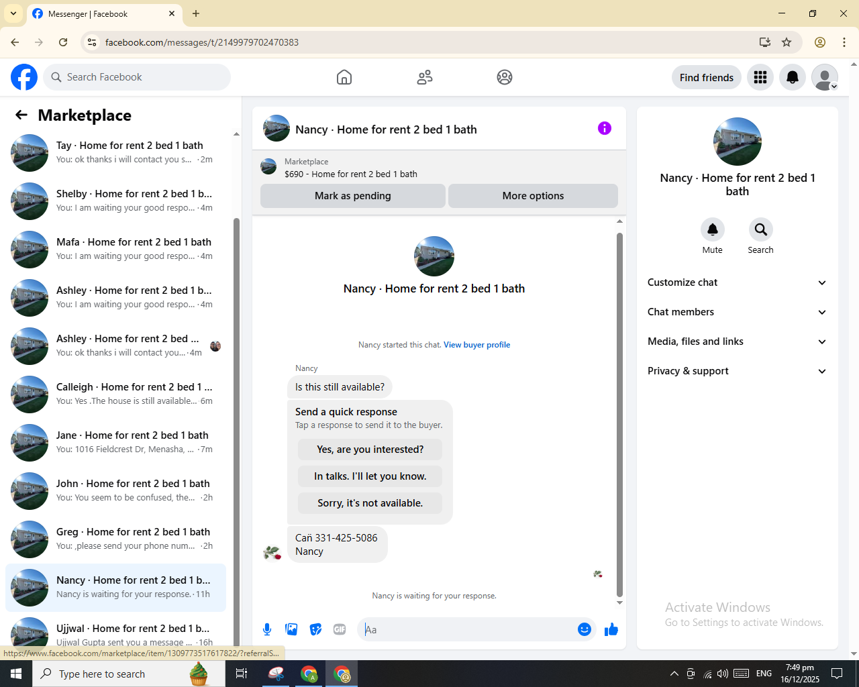Click the install app icon in address bar
Screen dimensions: 859x687
(764, 42)
